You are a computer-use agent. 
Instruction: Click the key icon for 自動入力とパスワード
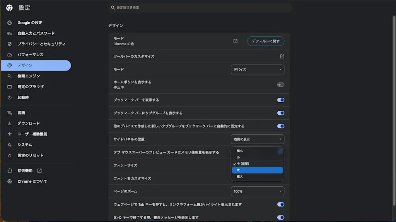(10, 33)
